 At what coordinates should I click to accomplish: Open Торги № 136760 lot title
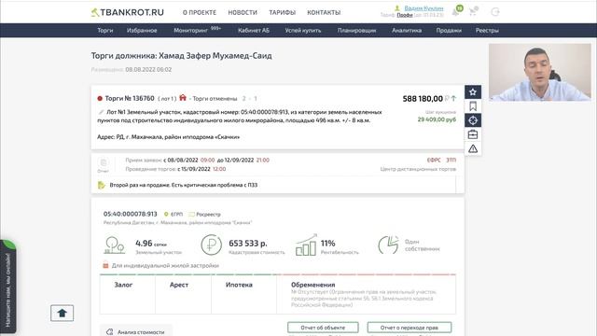130,98
